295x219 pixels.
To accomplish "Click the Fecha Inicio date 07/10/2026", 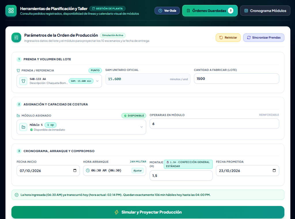I will click(30, 171).
